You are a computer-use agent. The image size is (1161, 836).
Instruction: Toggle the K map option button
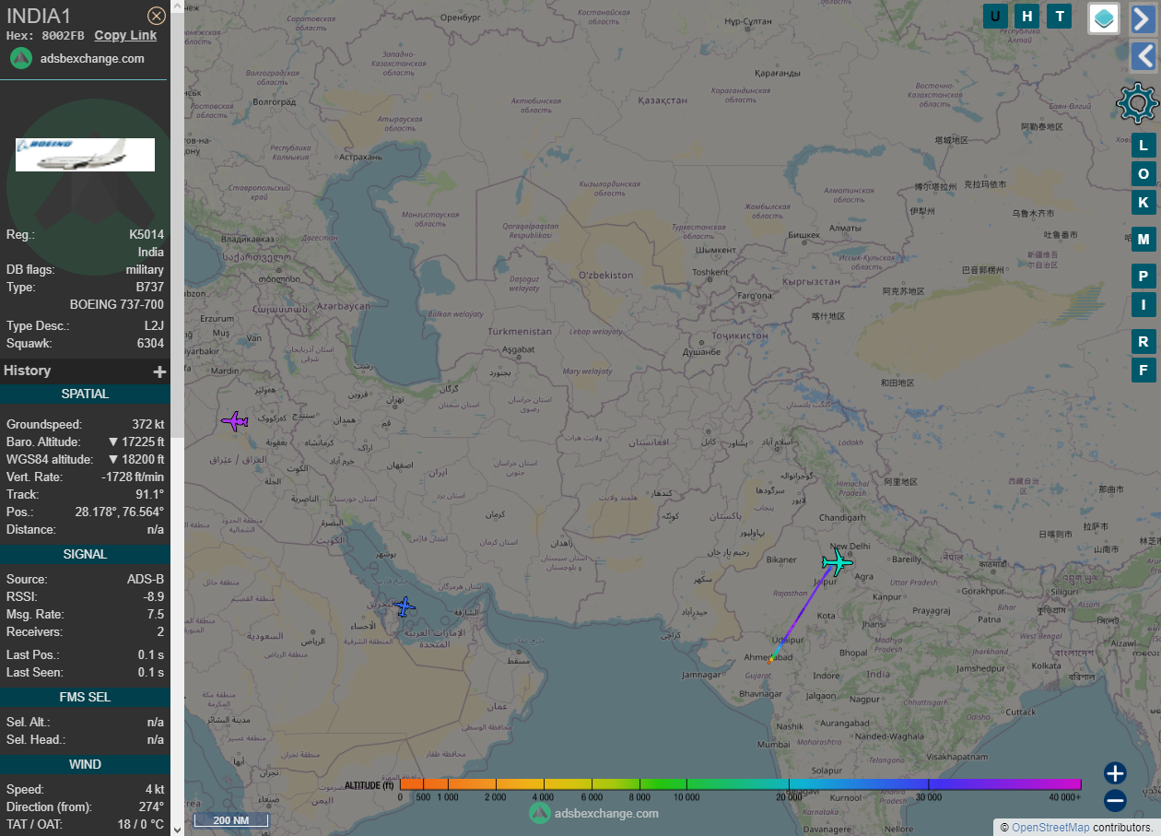click(1143, 203)
